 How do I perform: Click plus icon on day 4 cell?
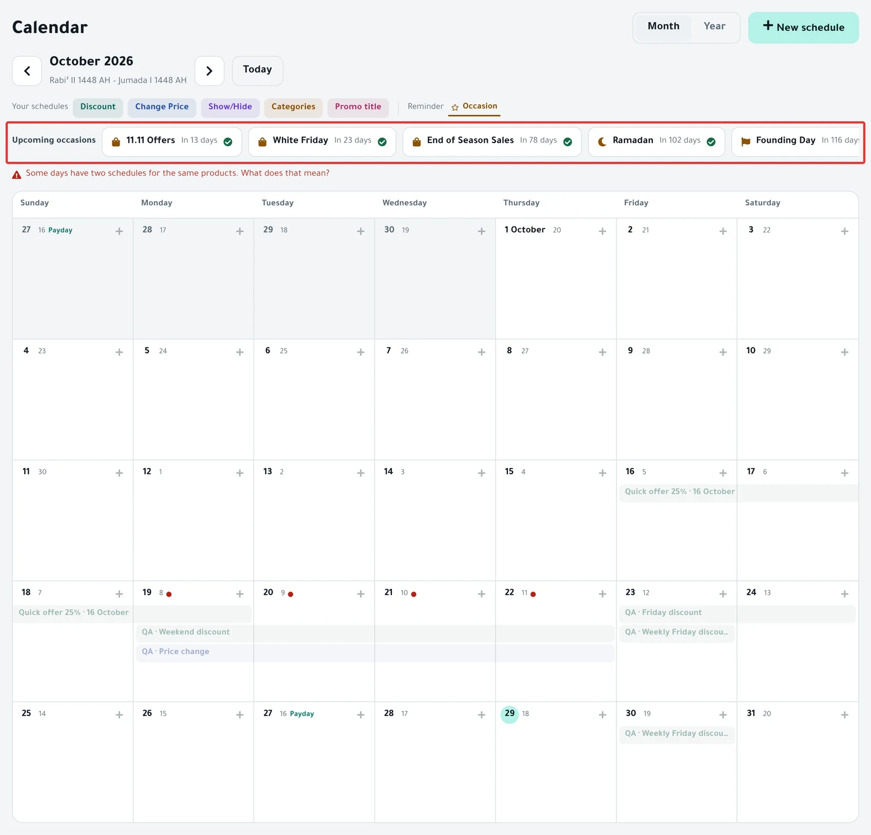click(x=119, y=352)
